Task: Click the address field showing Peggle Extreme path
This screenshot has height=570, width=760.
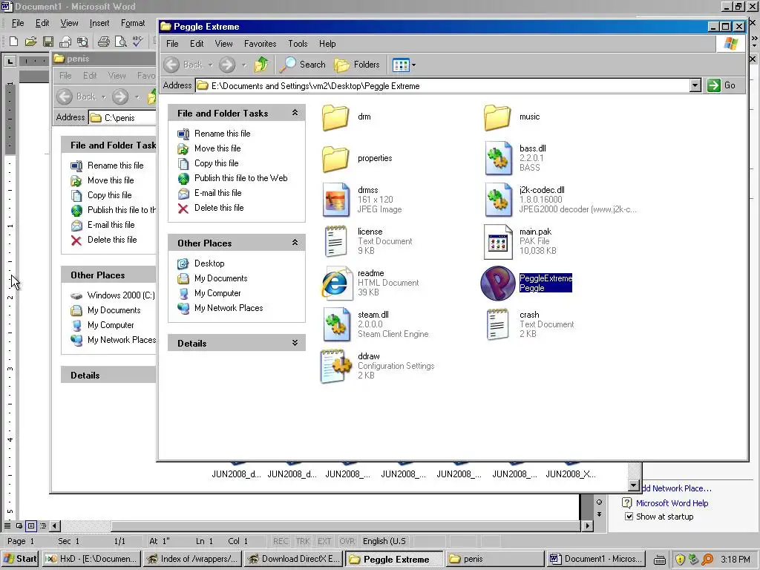Action: pos(442,86)
